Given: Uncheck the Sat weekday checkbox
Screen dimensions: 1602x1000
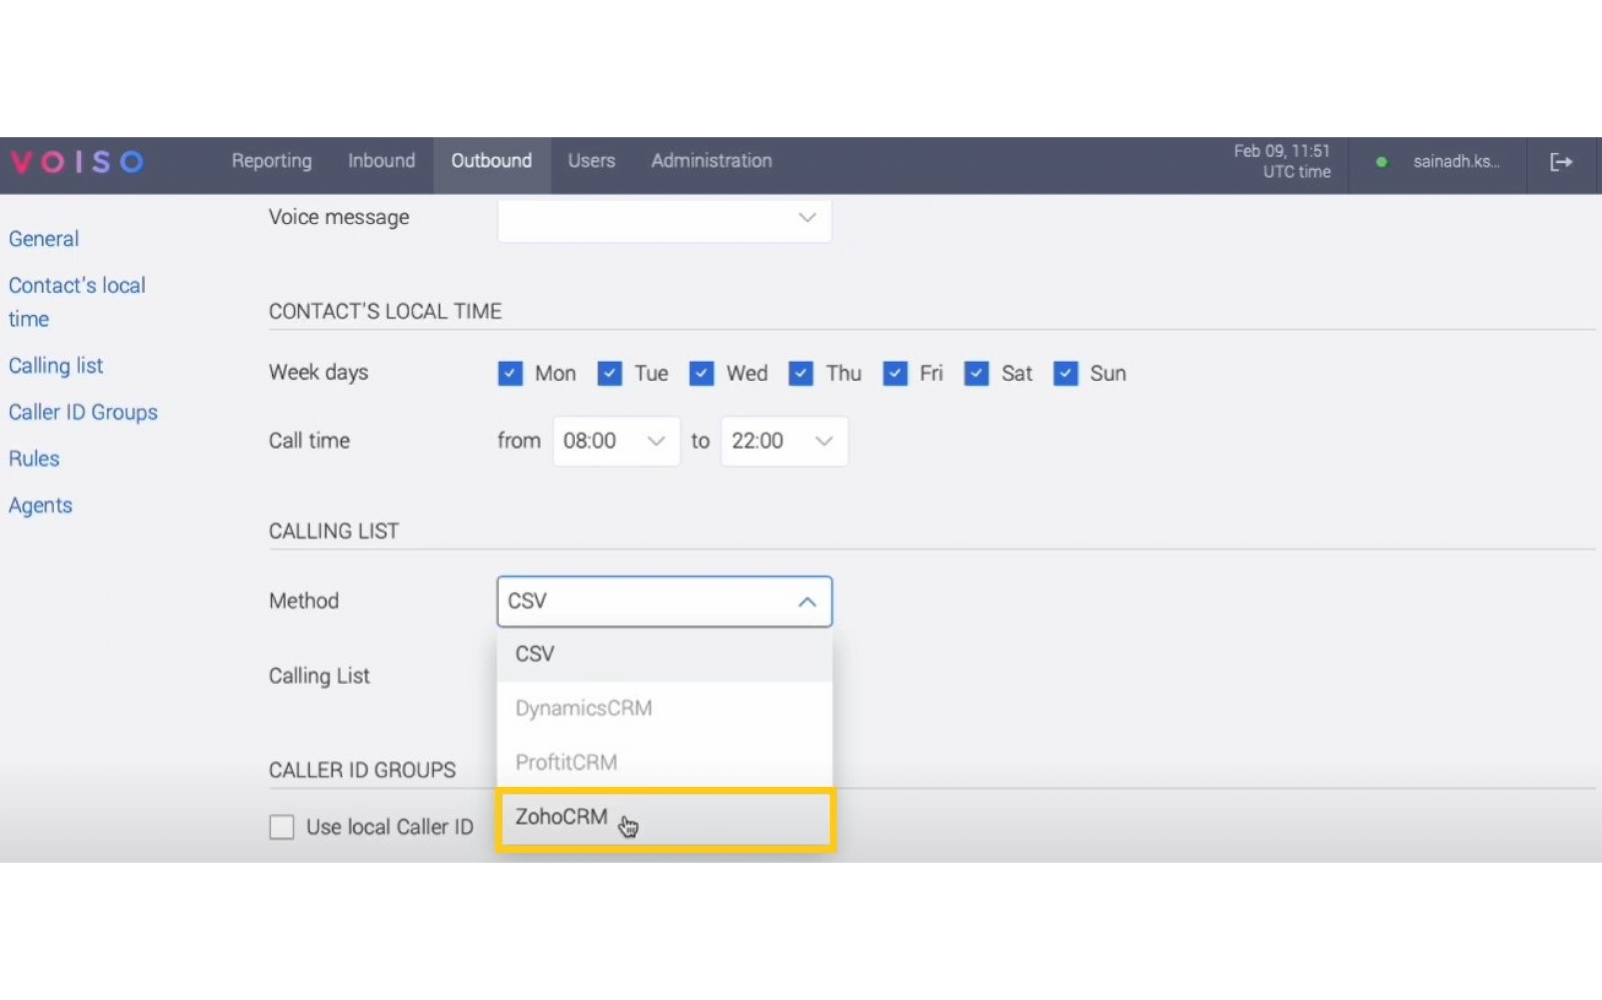Looking at the screenshot, I should coord(976,373).
